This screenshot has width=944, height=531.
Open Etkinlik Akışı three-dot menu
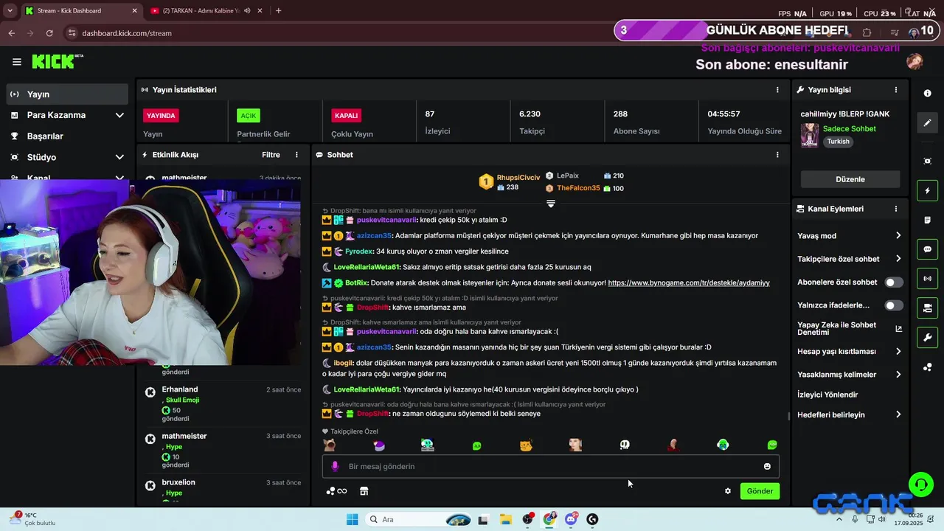point(296,155)
